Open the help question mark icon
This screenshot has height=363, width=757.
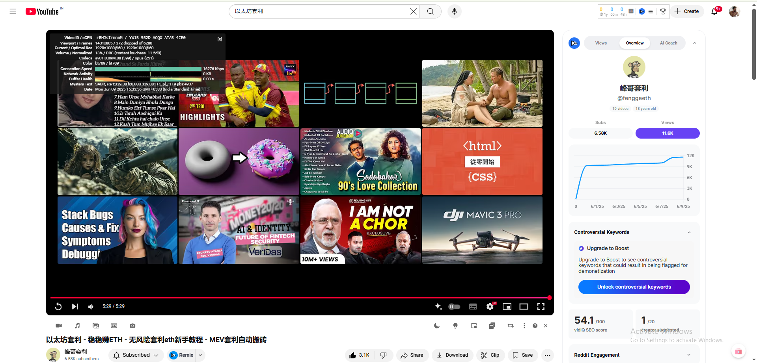tap(535, 326)
